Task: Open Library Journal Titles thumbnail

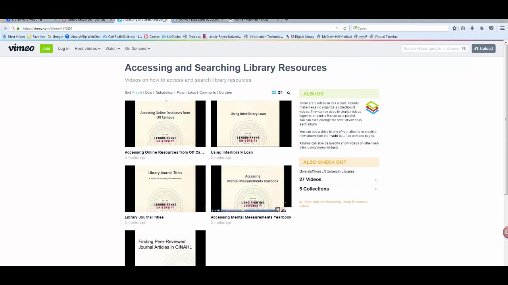Action: coord(165,188)
